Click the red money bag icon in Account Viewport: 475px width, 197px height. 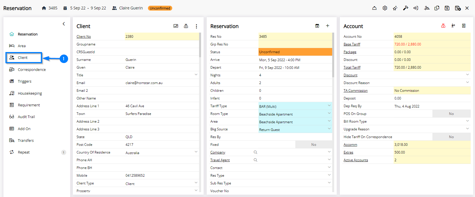pyautogui.click(x=443, y=26)
